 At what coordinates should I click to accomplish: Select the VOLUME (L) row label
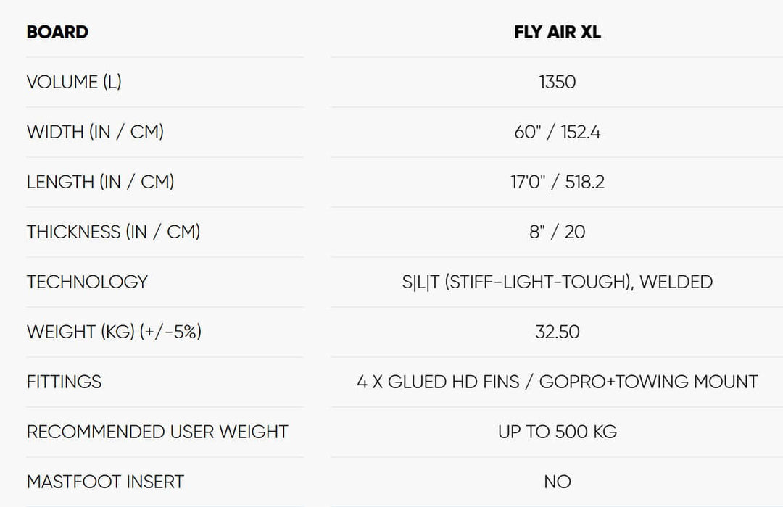tap(74, 82)
